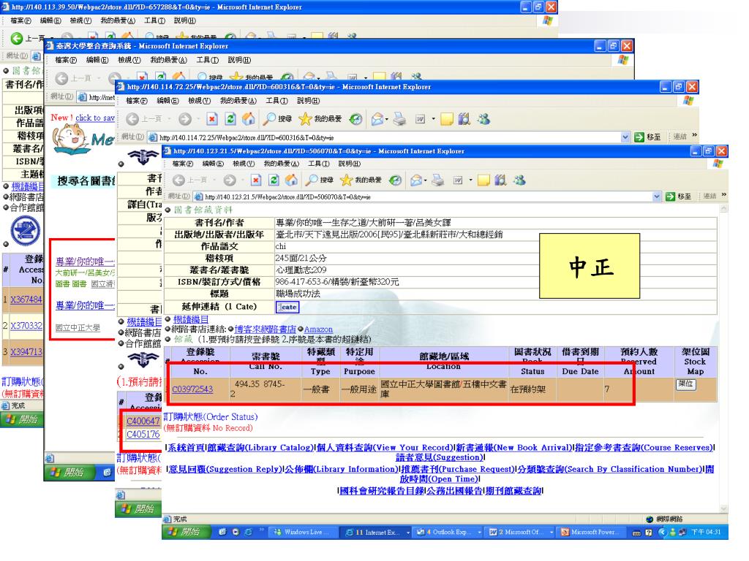Click Edit with Word icon in front window
This screenshot has width=749, height=561.
pyautogui.click(x=458, y=180)
